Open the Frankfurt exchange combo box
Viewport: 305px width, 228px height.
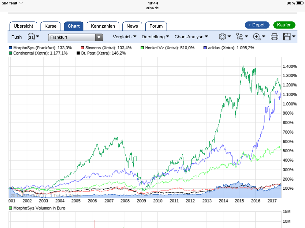(x=75, y=37)
